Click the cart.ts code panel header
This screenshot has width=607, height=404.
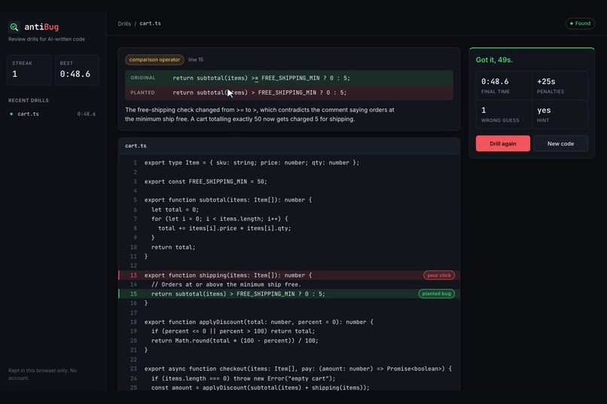(x=288, y=146)
